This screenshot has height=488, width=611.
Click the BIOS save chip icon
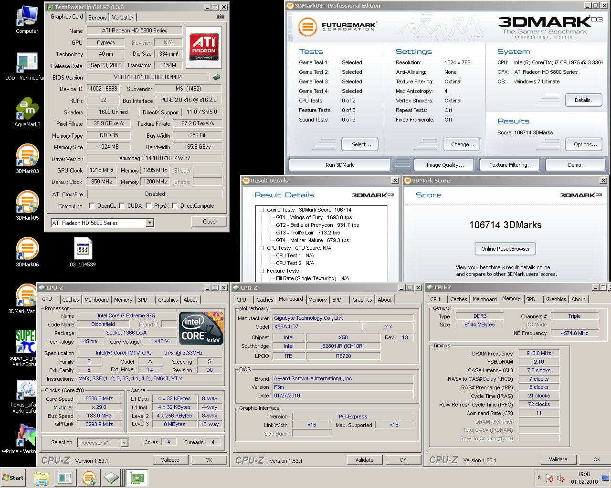tap(217, 77)
